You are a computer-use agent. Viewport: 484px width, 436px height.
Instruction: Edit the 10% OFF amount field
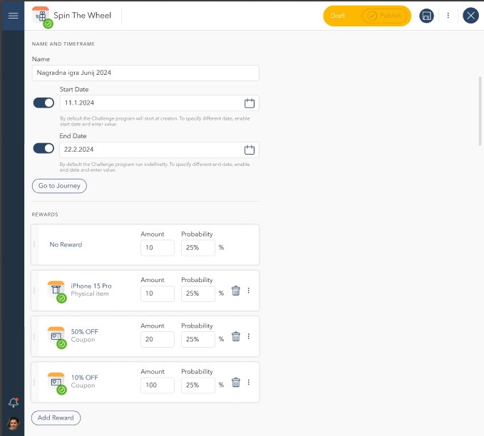(158, 385)
